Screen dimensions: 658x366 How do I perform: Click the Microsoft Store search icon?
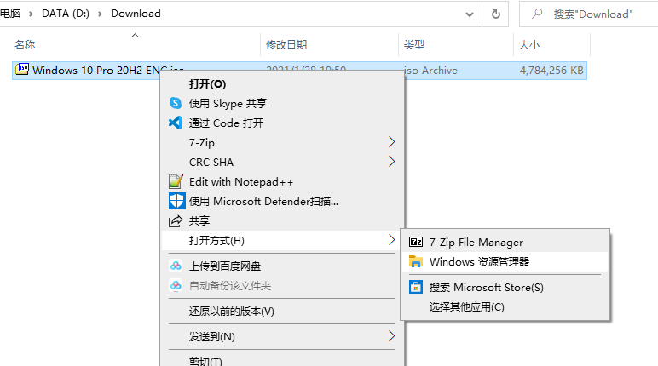417,288
